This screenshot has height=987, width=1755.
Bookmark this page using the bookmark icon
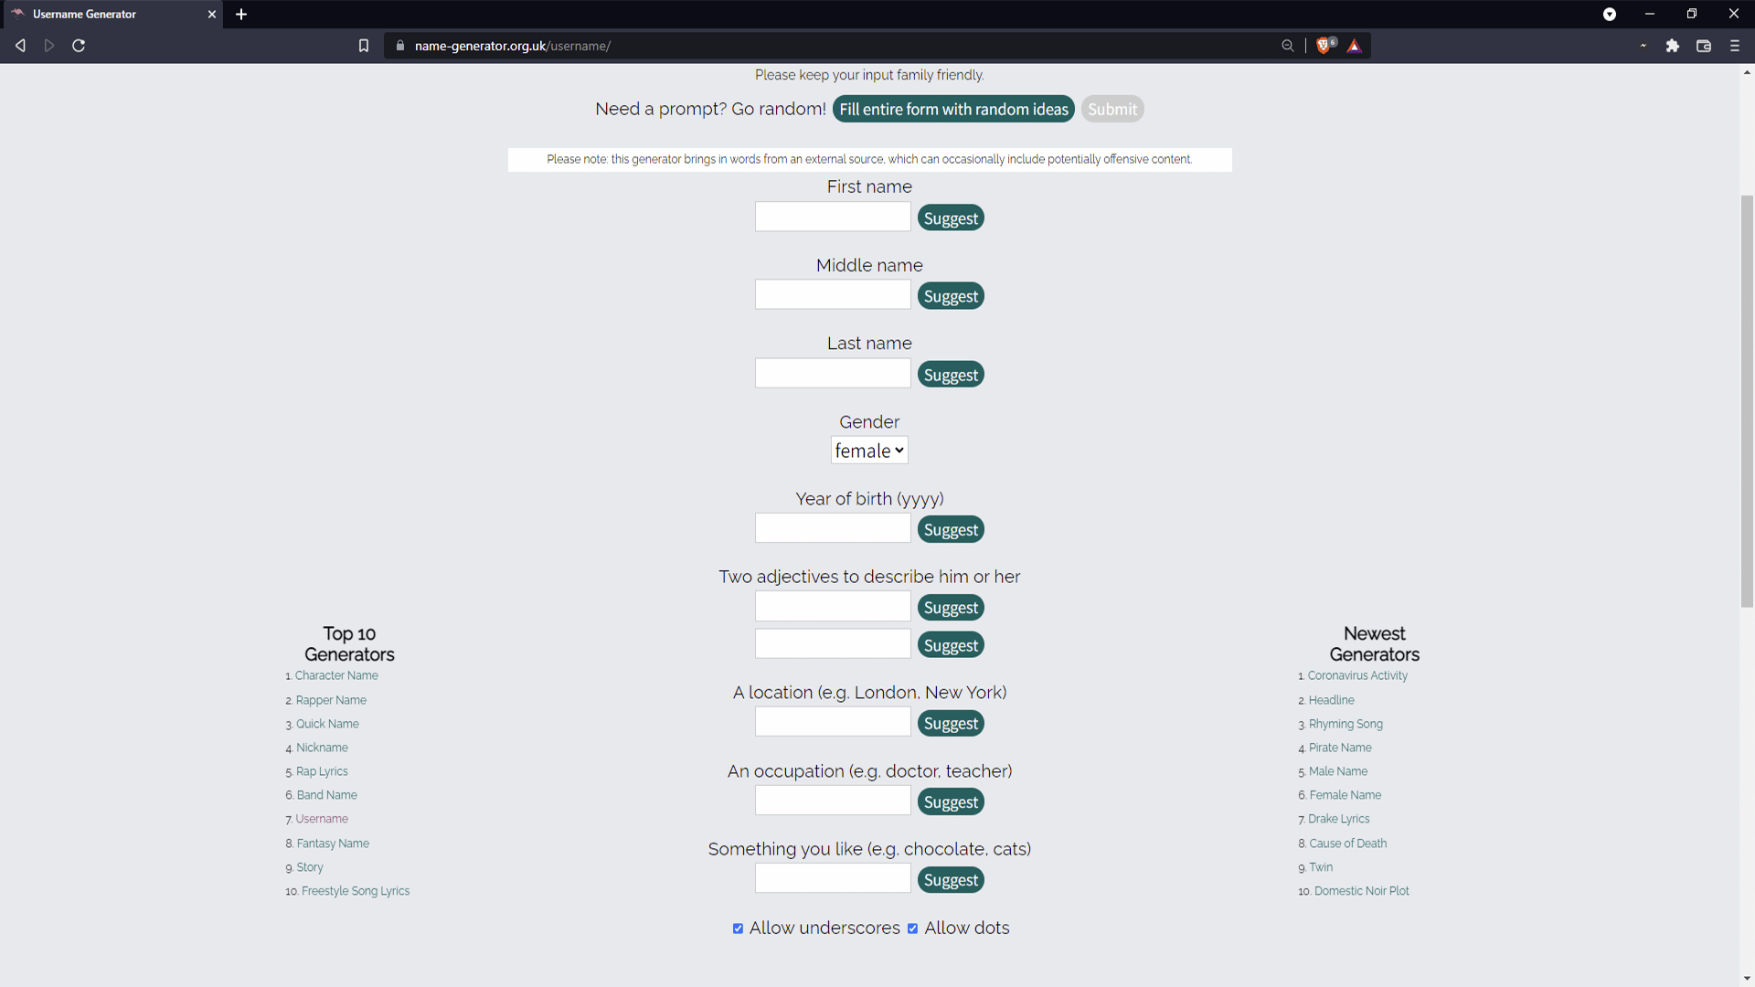click(364, 46)
